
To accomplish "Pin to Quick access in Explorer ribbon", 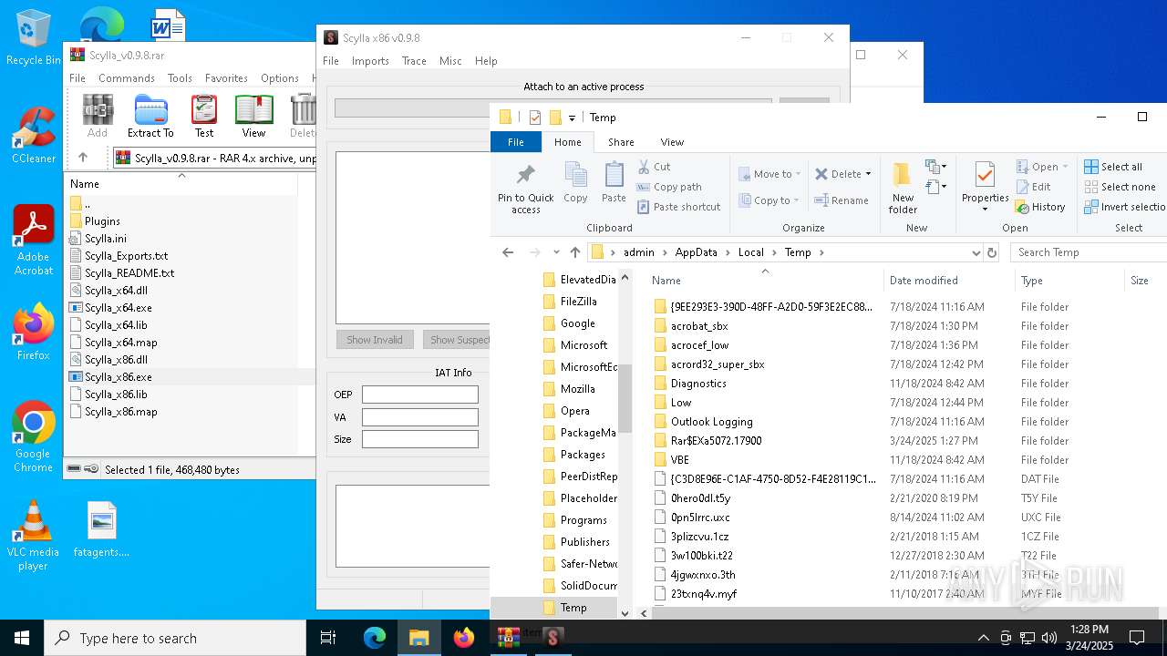I will (525, 190).
